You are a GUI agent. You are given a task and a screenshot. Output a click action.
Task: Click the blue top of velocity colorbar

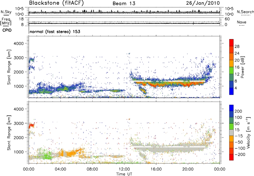[x=231, y=108]
